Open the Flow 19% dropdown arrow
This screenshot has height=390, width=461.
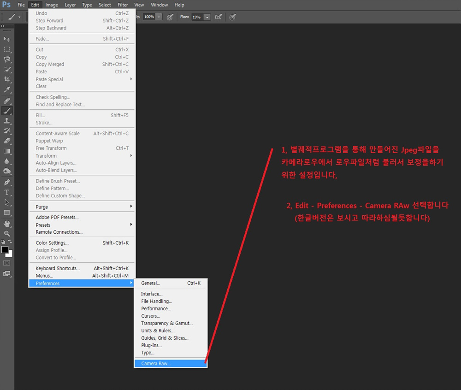pyautogui.click(x=207, y=17)
